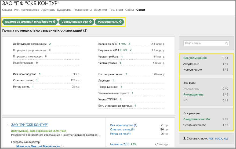The image size is (236, 149).
Task: Open the ЗАО "ПФ "СКБ КОНТУР" organization link
Action: coord(30,125)
